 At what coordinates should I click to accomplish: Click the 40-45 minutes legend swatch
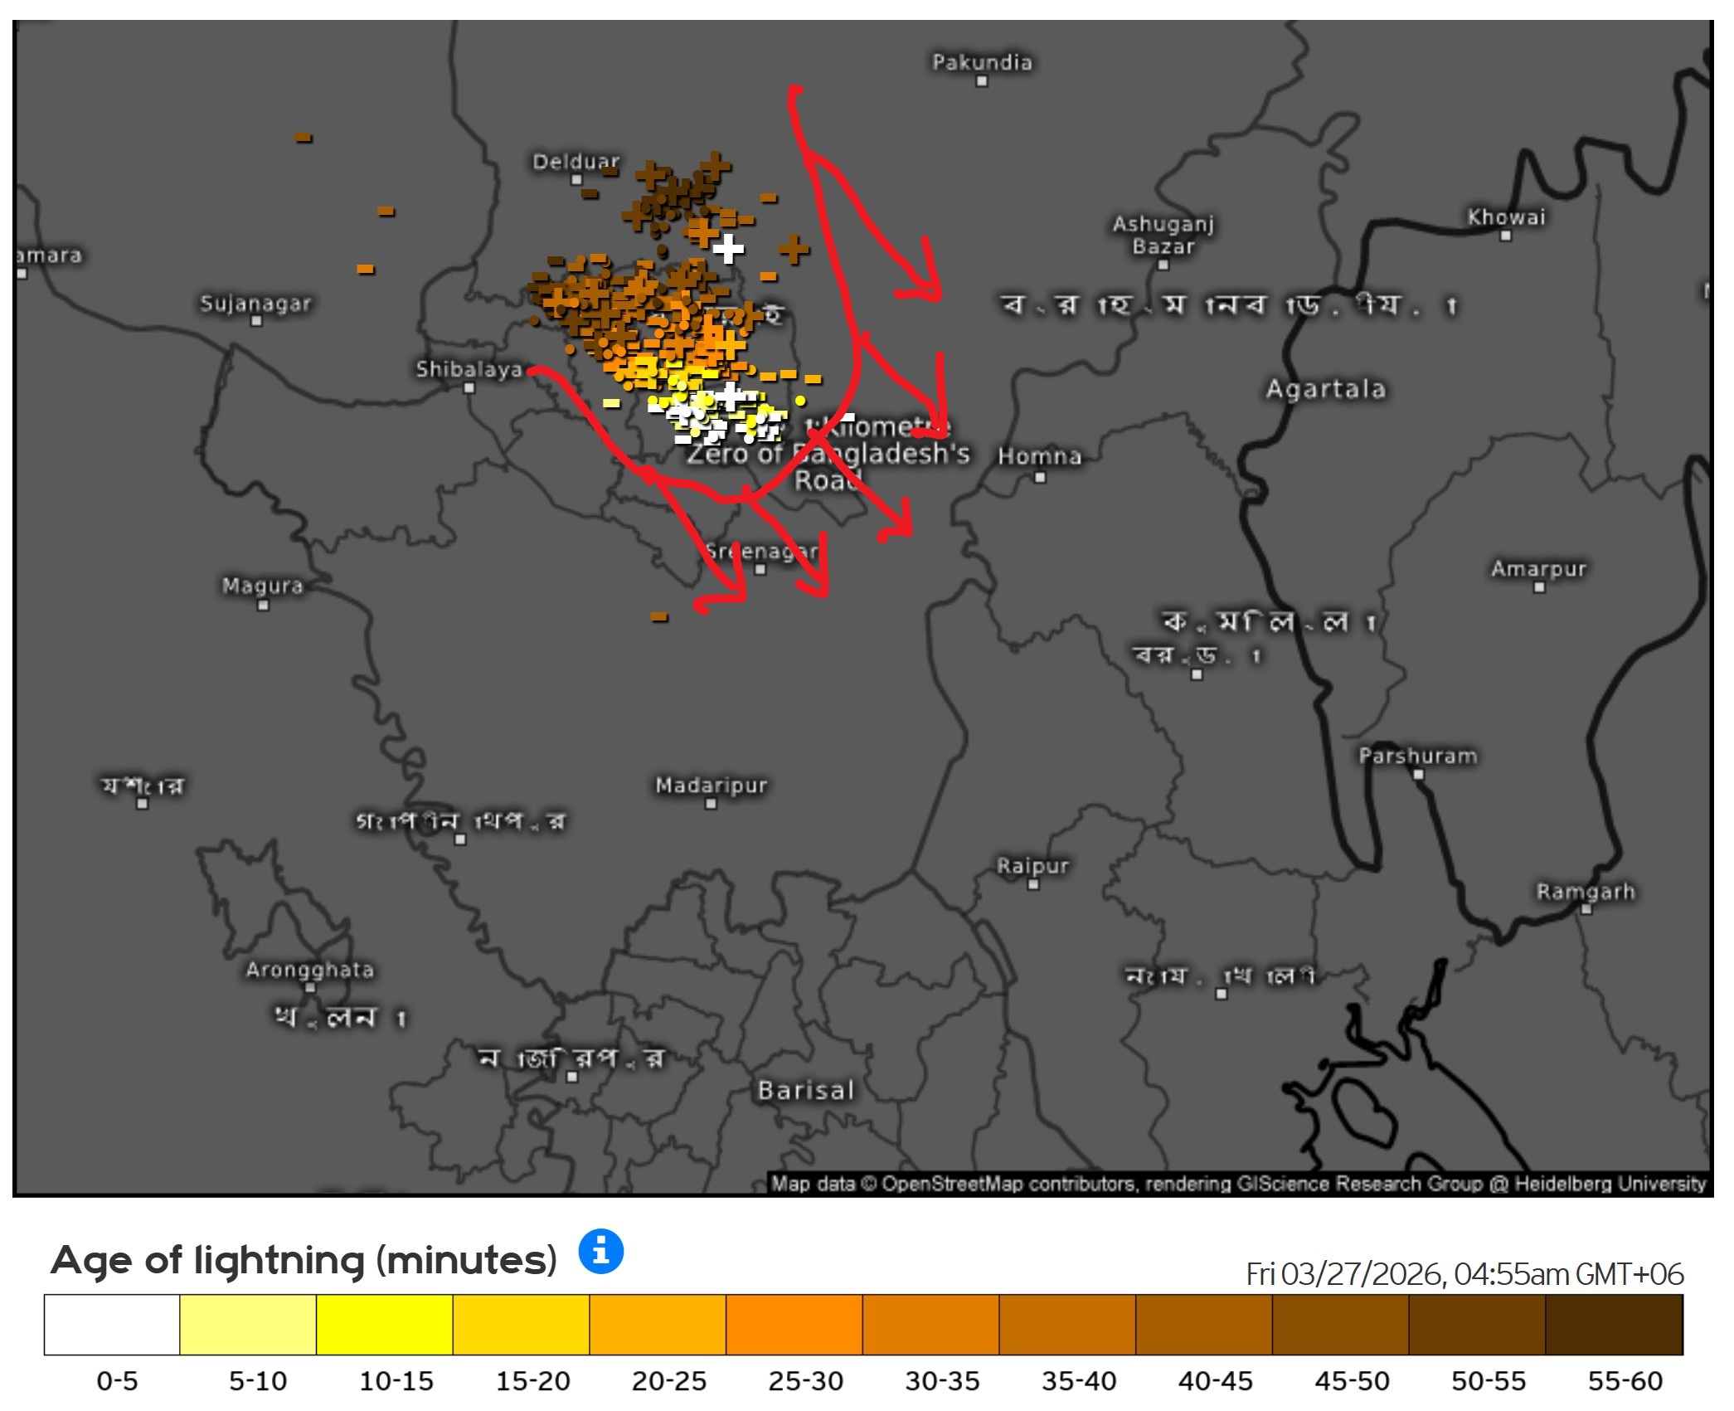[1203, 1325]
